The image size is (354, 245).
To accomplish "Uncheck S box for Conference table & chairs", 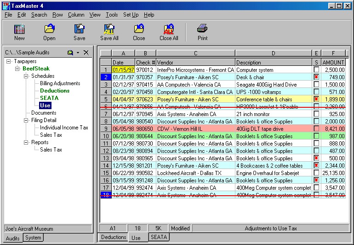I will point(316,99).
